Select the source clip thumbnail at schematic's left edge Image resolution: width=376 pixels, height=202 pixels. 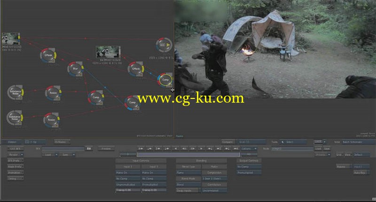click(11, 39)
